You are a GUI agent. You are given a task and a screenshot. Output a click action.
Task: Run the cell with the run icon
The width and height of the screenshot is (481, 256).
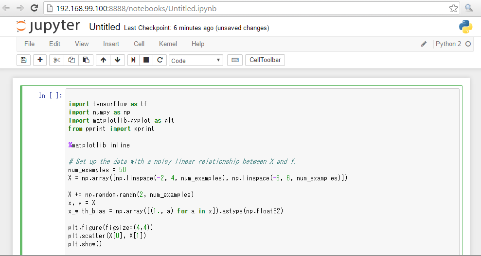tap(133, 60)
